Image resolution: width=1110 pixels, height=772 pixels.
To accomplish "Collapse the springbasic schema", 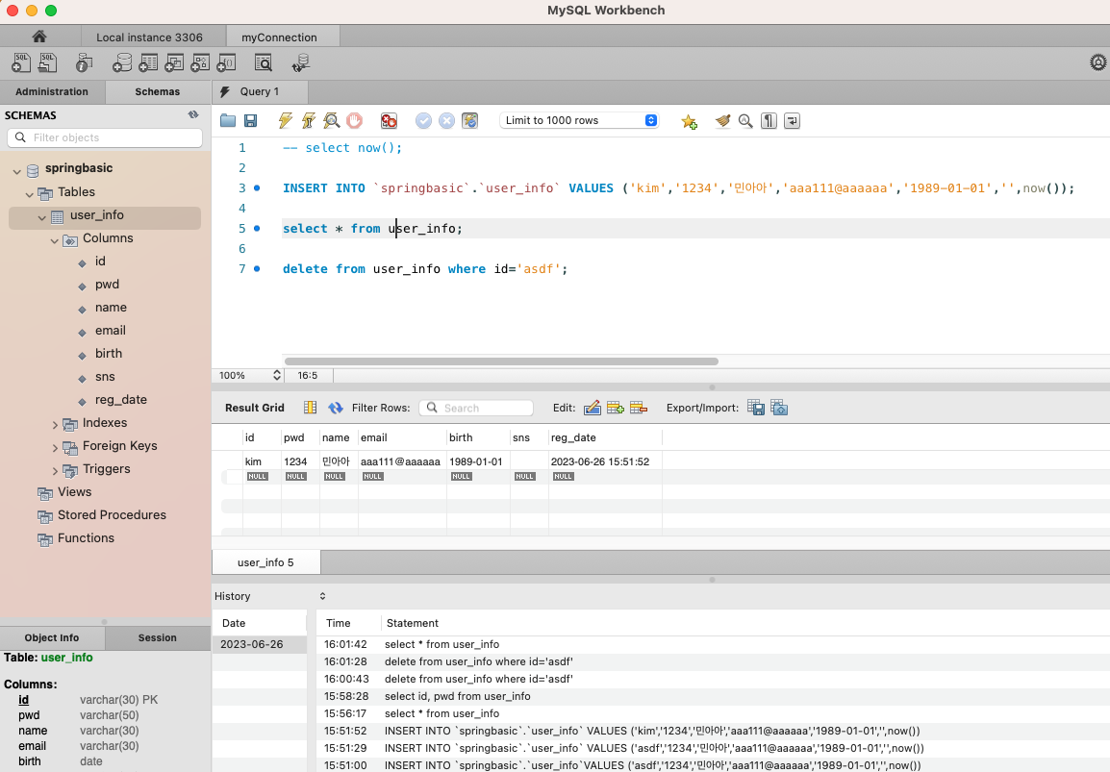I will pyautogui.click(x=17, y=171).
